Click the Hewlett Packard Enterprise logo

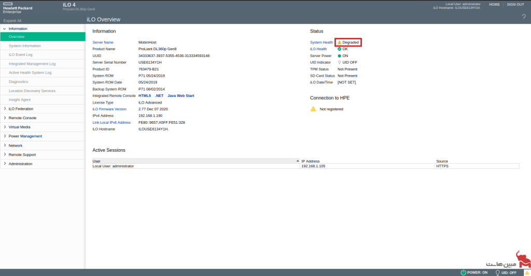[18, 7]
